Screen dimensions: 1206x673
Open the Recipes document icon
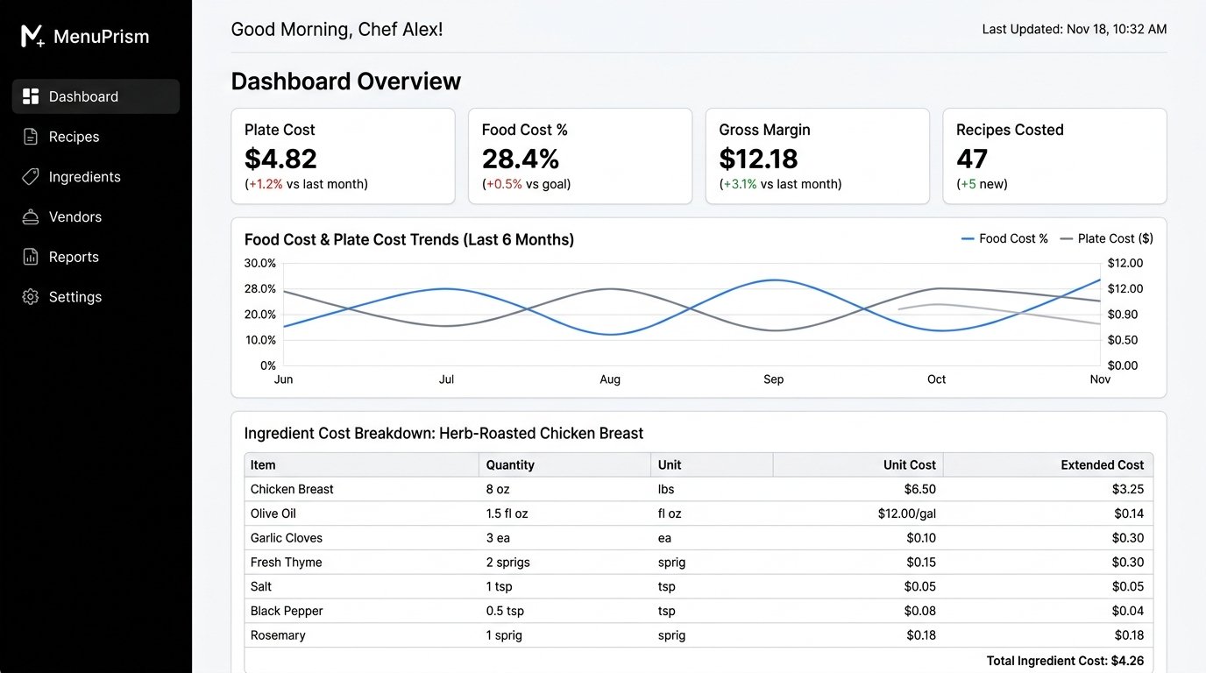(31, 137)
